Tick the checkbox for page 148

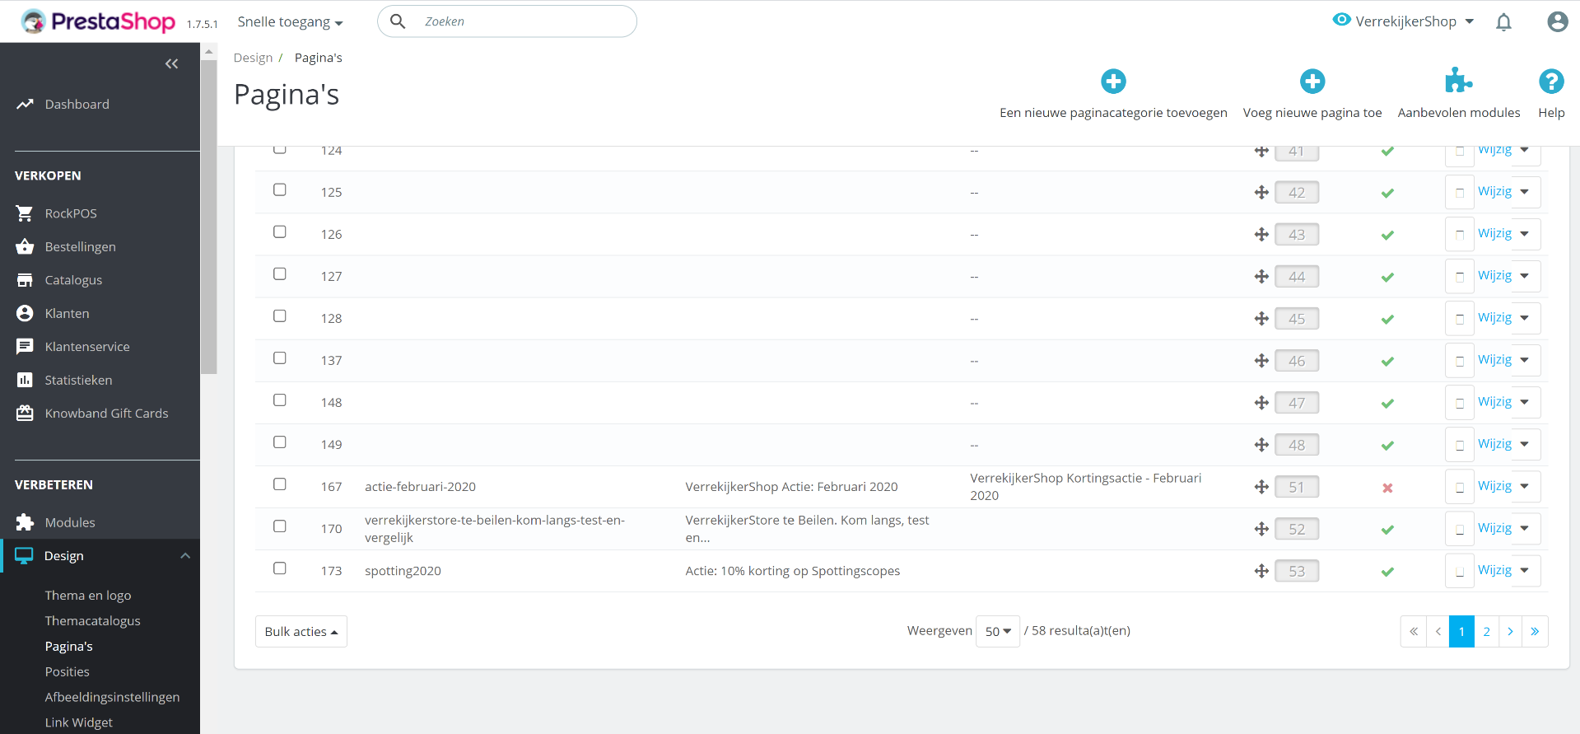[280, 400]
